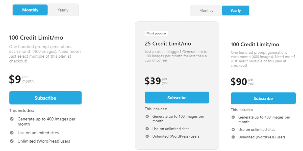The width and height of the screenshot is (303, 151).
Task: Click checkmark beside unlimited sites in $90 plan
Action: pos(233,130)
